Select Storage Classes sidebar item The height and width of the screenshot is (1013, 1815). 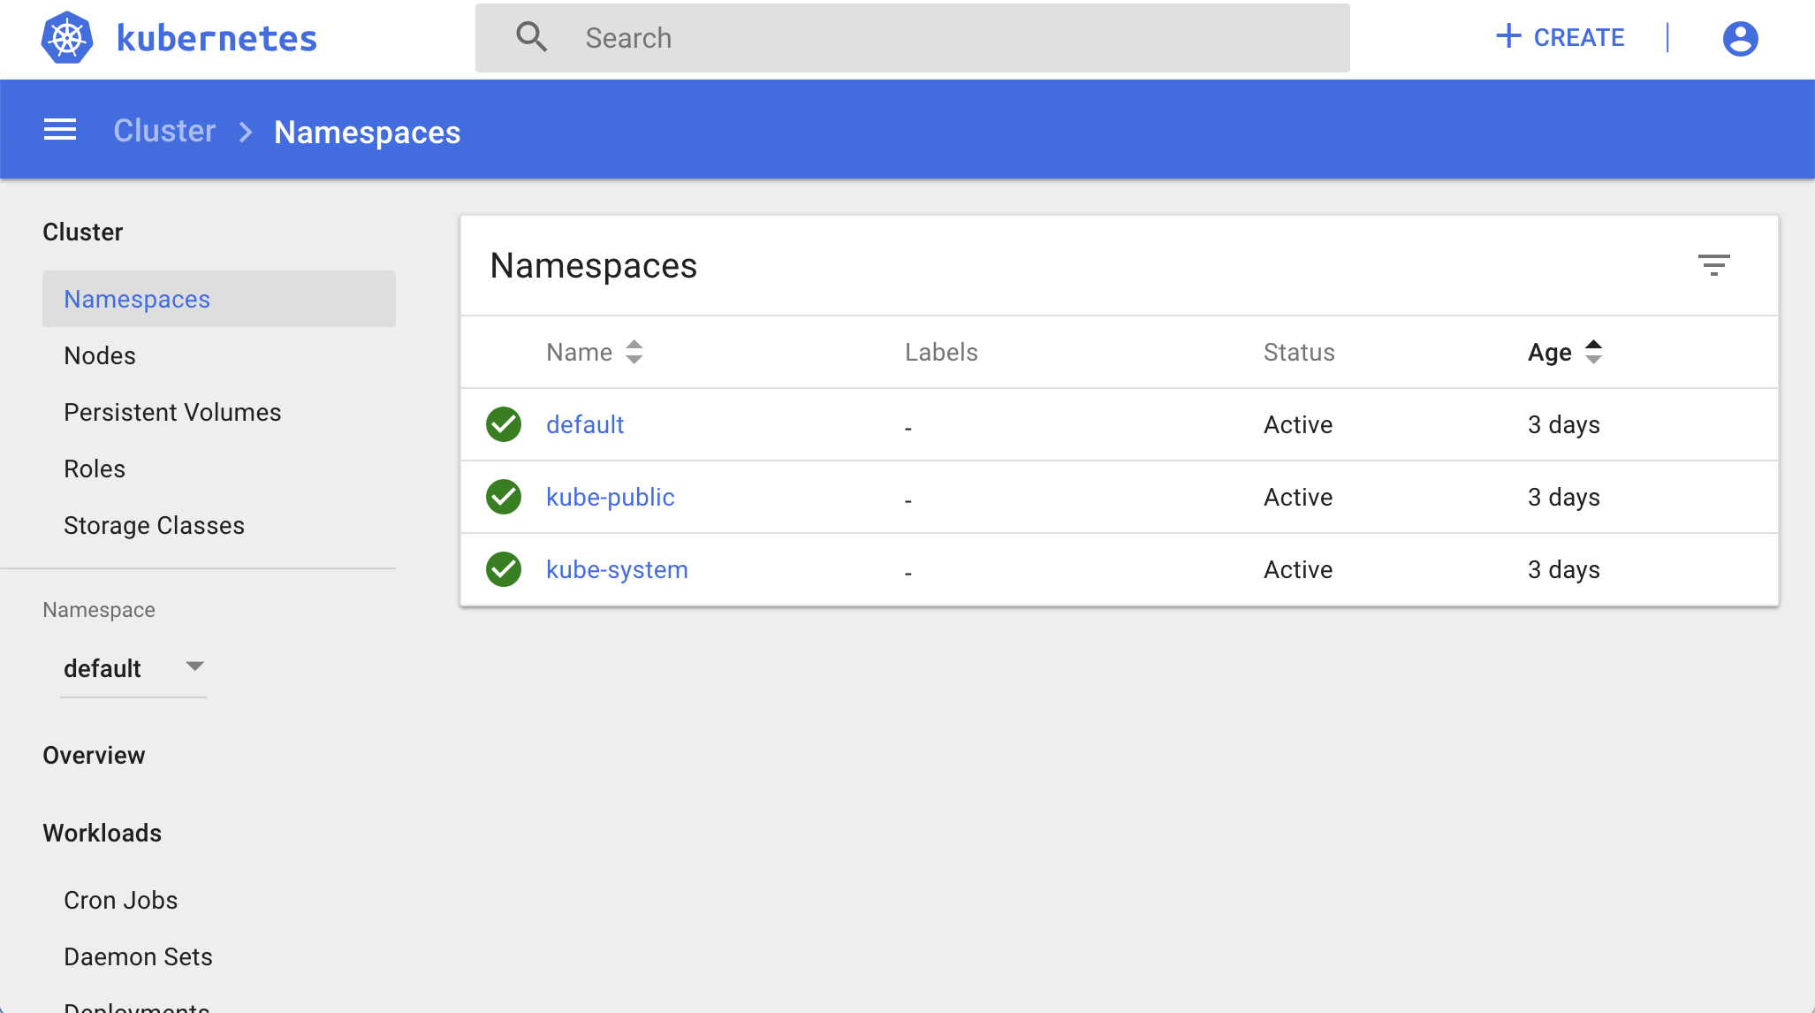click(154, 525)
